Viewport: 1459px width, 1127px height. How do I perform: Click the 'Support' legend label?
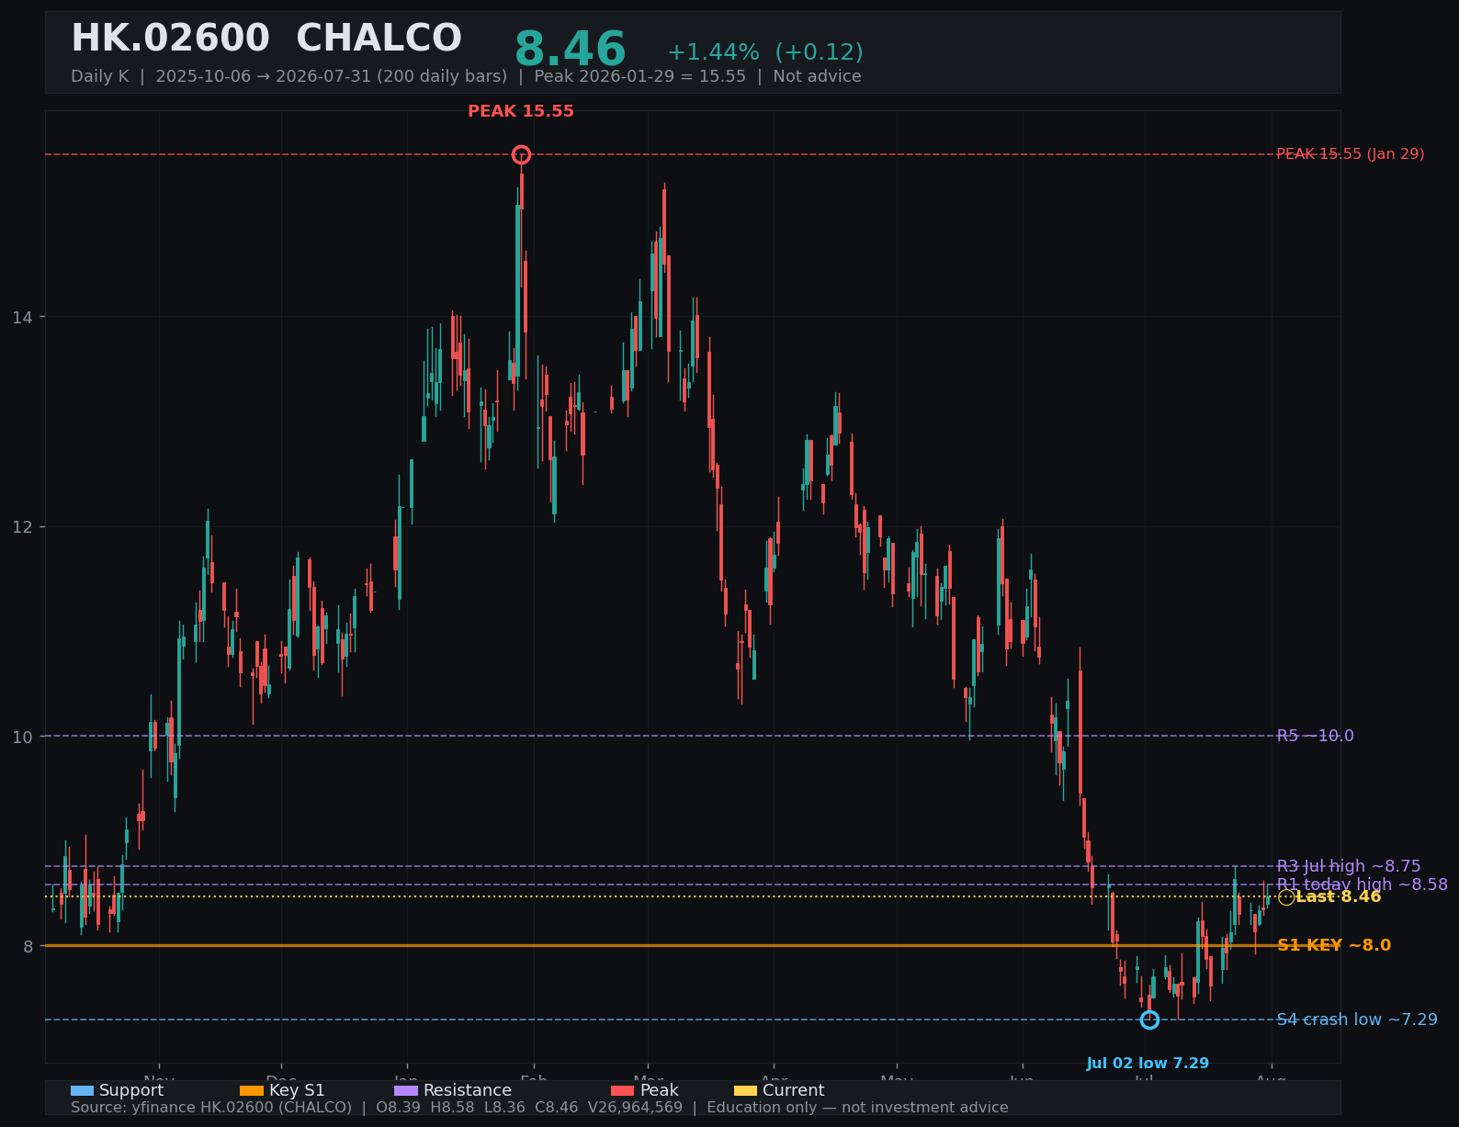(x=131, y=1090)
